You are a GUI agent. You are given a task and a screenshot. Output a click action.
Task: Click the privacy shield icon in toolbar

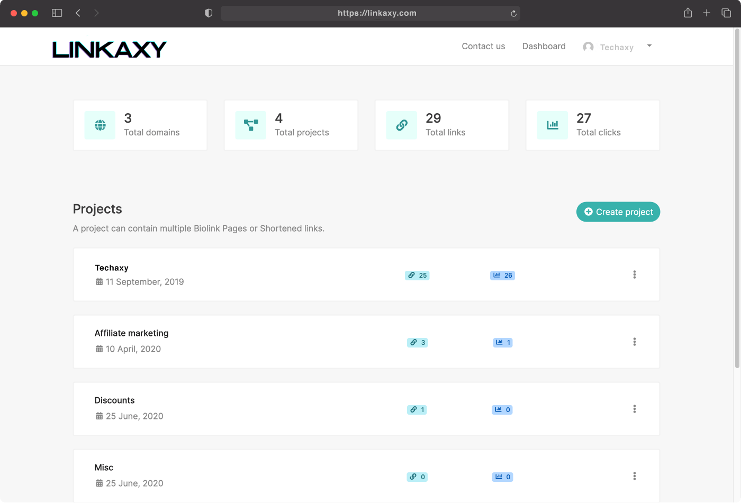click(x=209, y=13)
